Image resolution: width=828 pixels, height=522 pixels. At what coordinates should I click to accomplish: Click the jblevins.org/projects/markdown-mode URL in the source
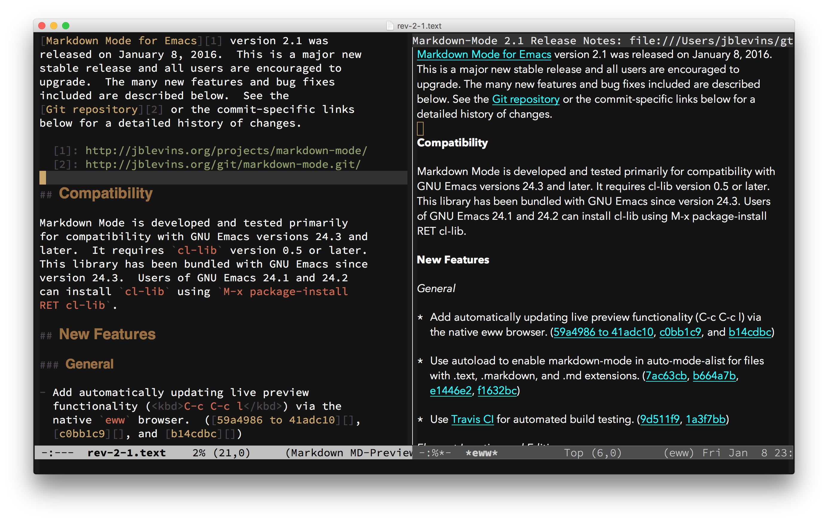(226, 151)
